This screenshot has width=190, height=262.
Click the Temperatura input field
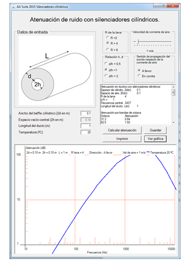86,132
